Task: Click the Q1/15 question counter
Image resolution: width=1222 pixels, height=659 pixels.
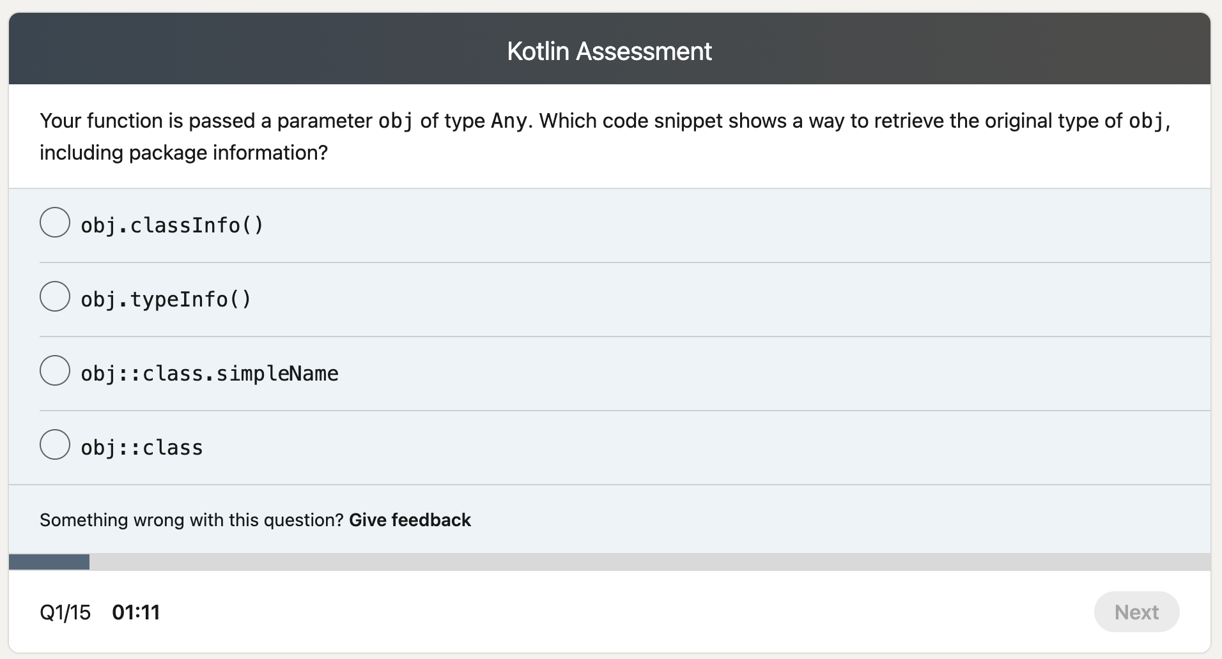Action: [x=65, y=612]
